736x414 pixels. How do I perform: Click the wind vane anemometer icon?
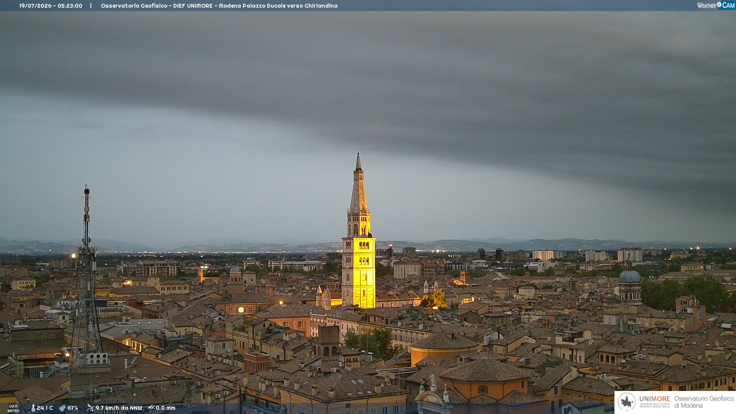click(x=90, y=408)
